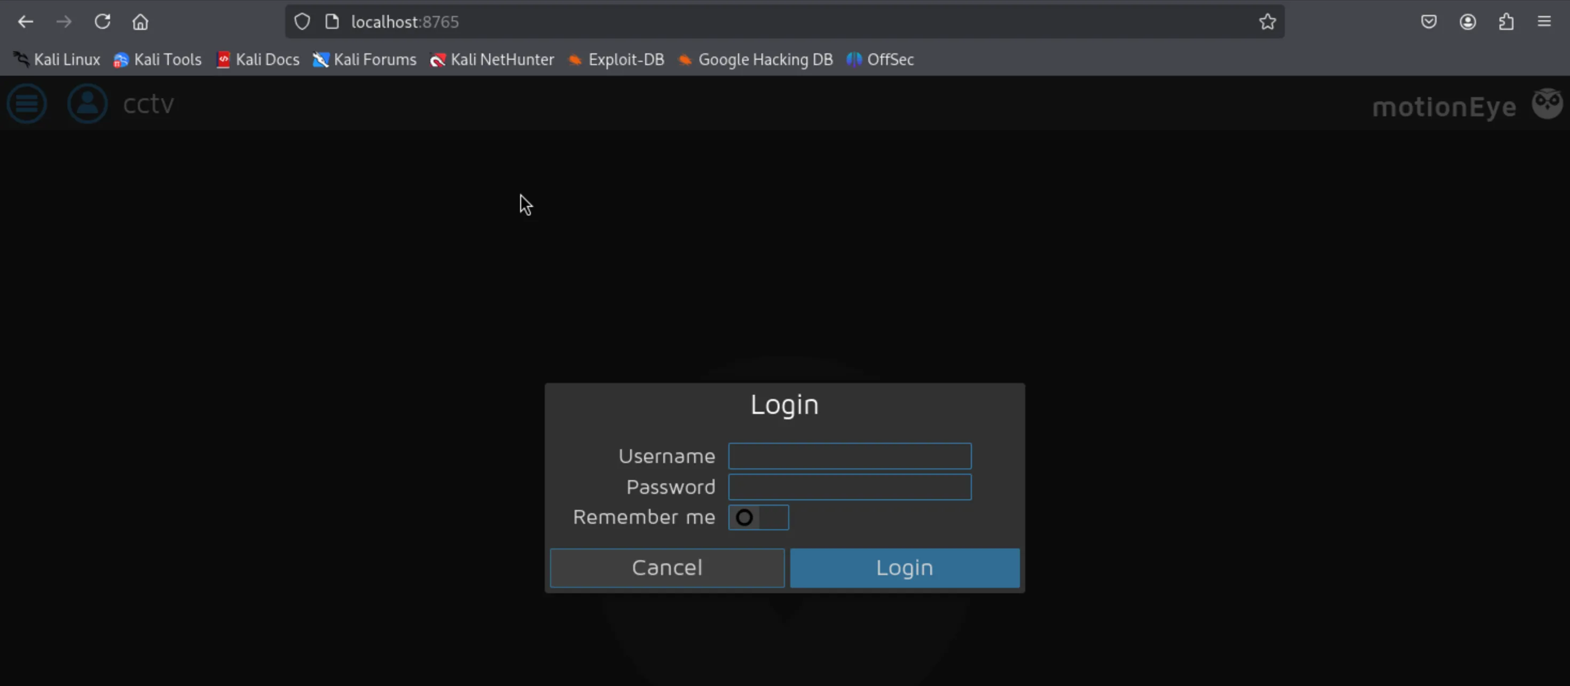Open the Firefox application menu
The image size is (1570, 686).
coord(1544,22)
